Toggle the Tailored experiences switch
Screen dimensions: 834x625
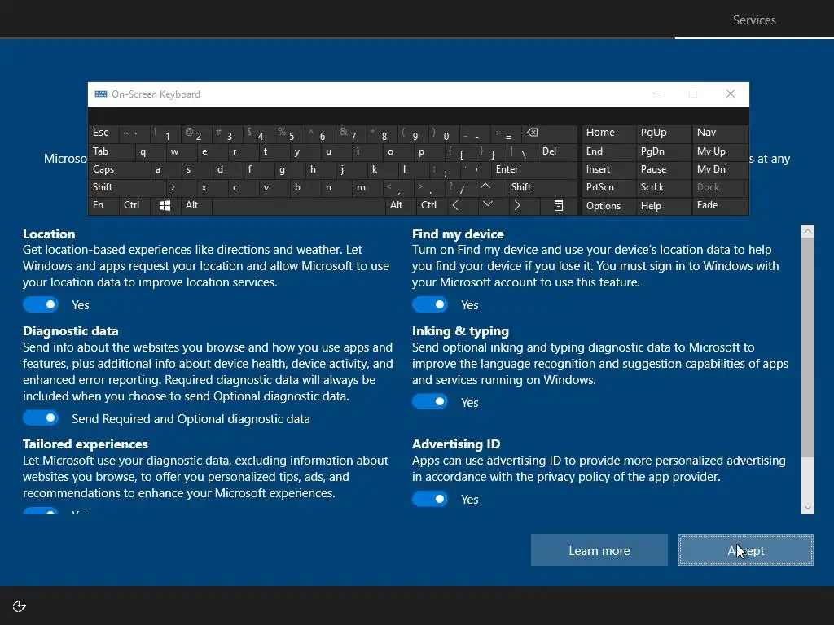41,511
